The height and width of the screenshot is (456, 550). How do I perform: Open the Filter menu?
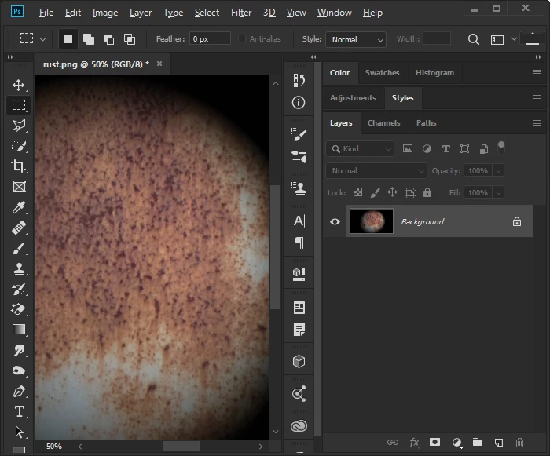click(x=241, y=13)
